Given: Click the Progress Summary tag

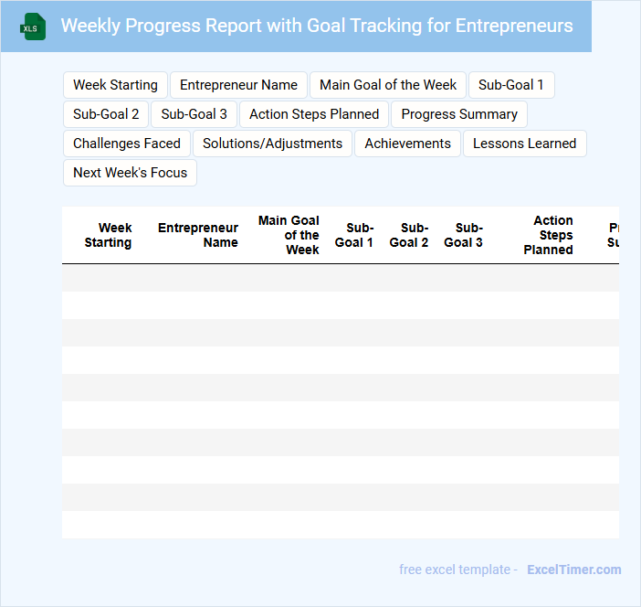Looking at the screenshot, I should coord(459,114).
